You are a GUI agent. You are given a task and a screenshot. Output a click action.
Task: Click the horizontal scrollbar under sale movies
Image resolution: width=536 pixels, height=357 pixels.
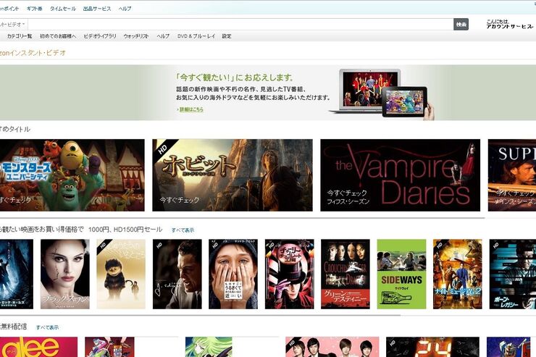200,315
